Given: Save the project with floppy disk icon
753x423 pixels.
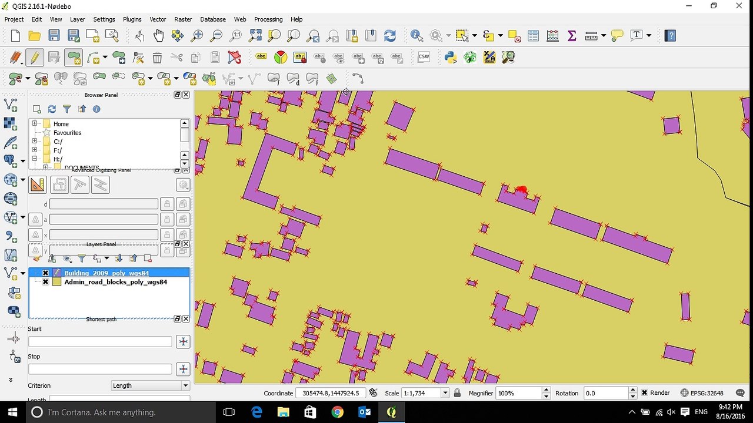Looking at the screenshot, I should [54, 36].
